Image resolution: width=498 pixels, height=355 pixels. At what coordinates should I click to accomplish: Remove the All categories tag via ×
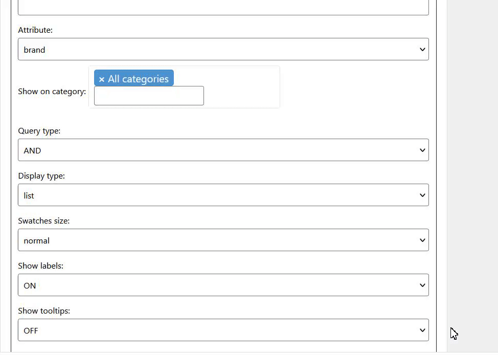102,79
